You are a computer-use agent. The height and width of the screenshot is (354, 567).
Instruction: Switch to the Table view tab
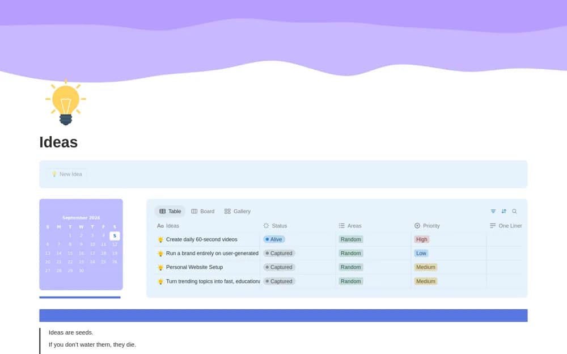[170, 212]
